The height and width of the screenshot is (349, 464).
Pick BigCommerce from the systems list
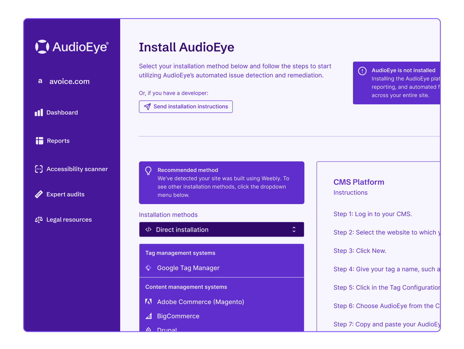(x=178, y=316)
